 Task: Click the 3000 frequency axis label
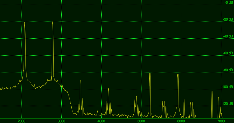61,121
